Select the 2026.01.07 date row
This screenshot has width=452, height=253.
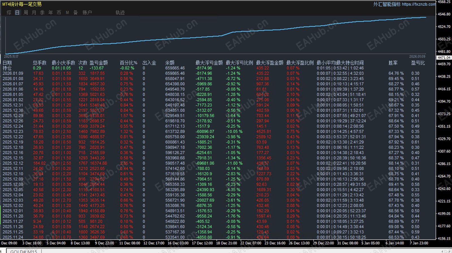pyautogui.click(x=13, y=84)
